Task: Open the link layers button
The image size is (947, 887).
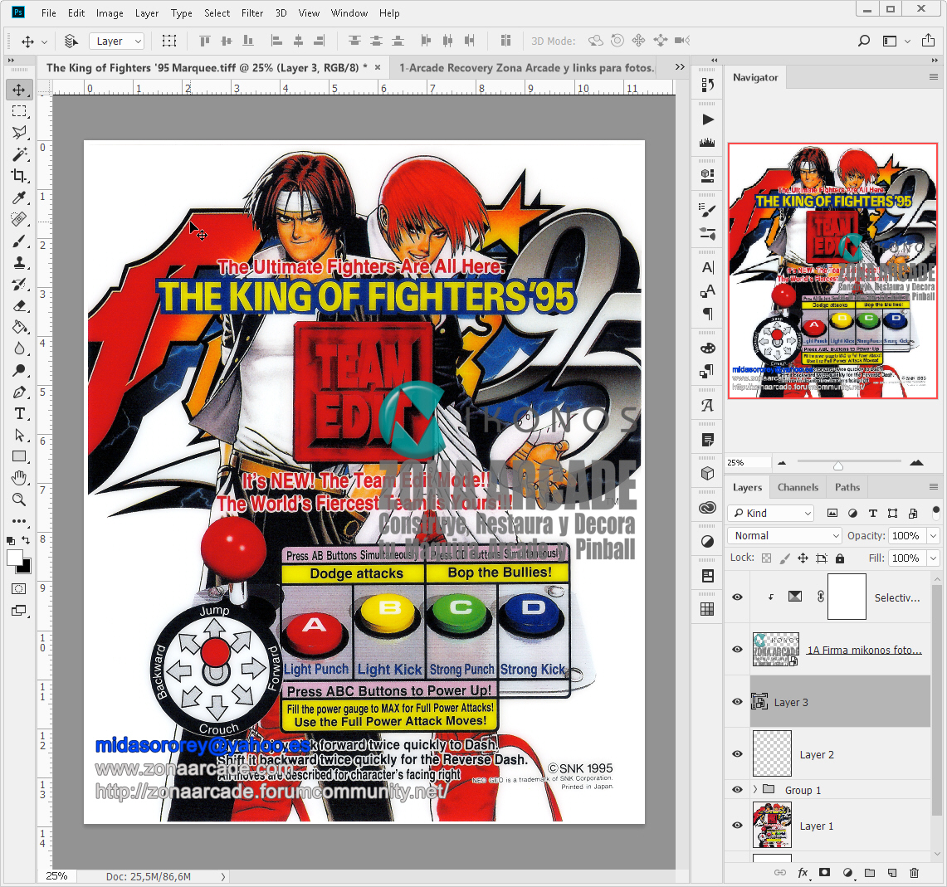Action: [x=780, y=872]
